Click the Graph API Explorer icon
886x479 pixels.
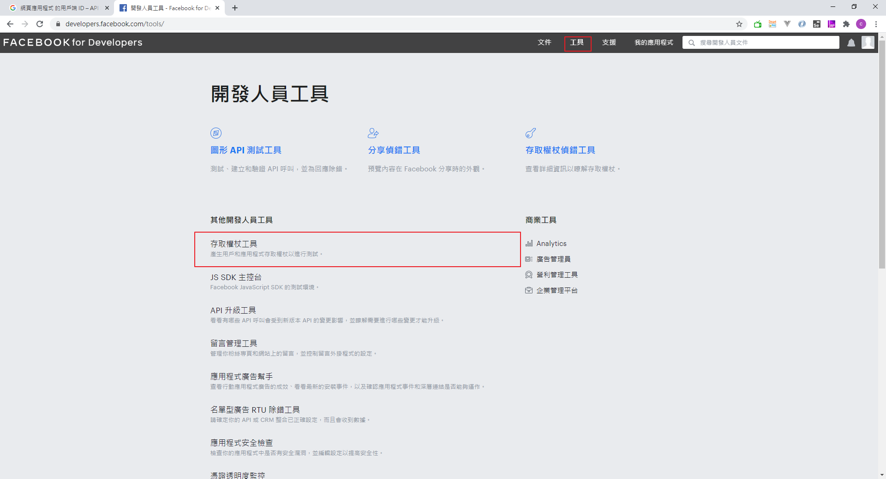(216, 133)
